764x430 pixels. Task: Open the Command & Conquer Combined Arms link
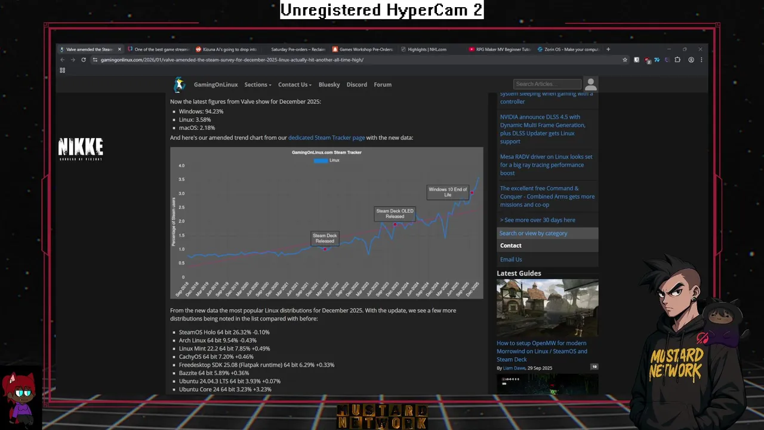[547, 196]
